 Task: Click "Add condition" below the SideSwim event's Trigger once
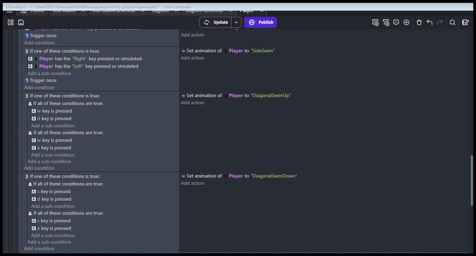coord(39,88)
